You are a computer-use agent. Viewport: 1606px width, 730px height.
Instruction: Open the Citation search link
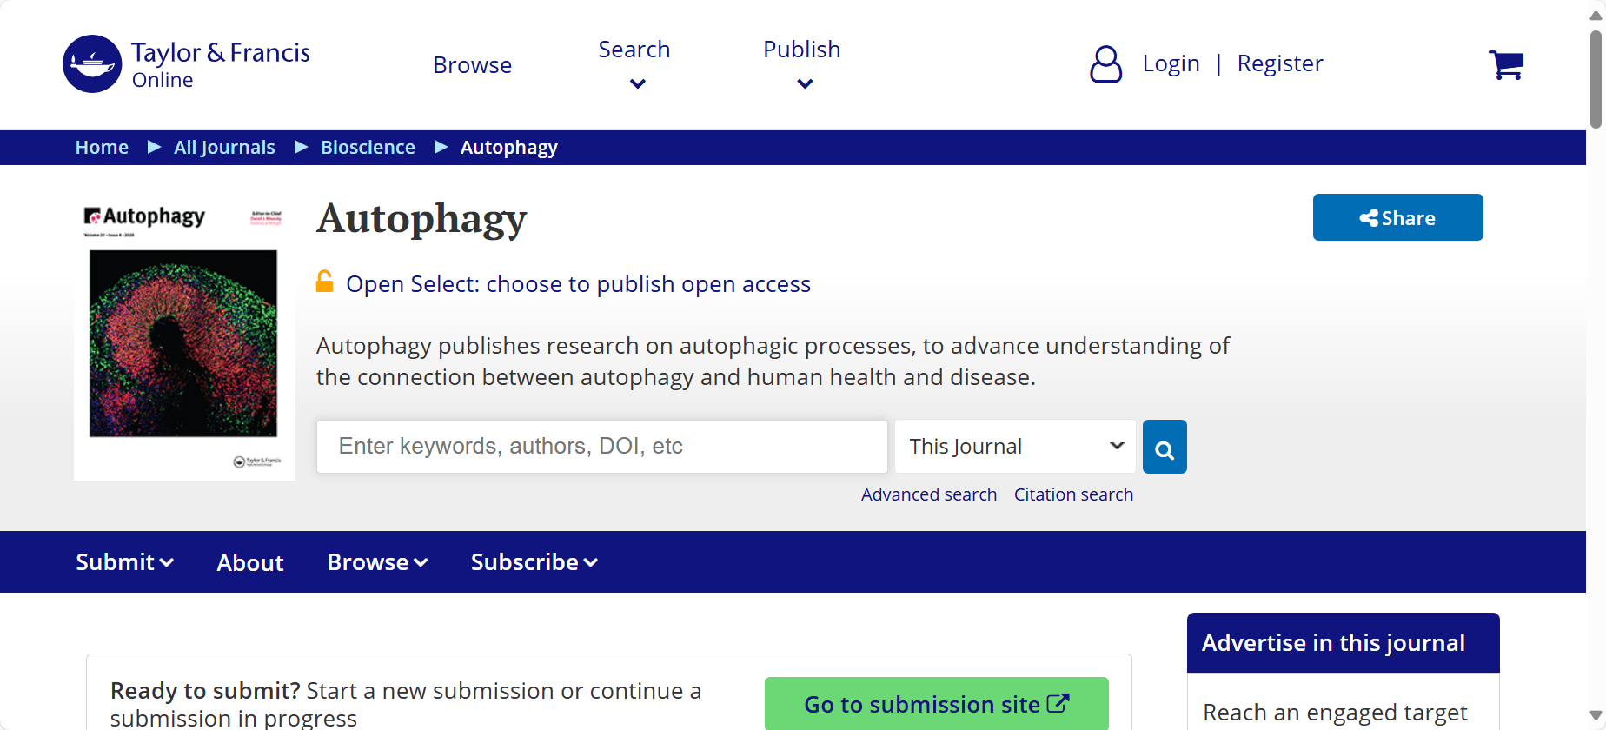[1073, 494]
